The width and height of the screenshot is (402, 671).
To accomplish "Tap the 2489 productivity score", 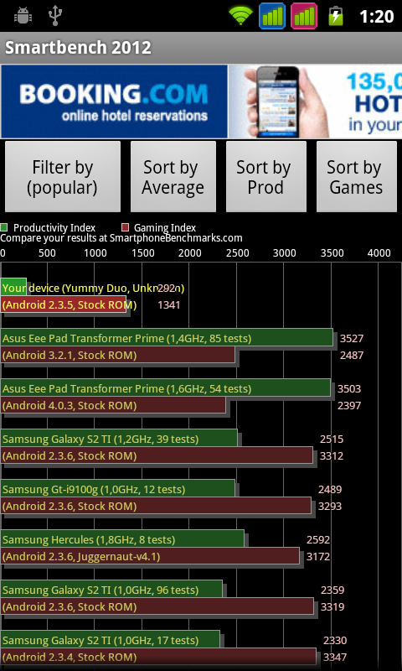I will [330, 490].
